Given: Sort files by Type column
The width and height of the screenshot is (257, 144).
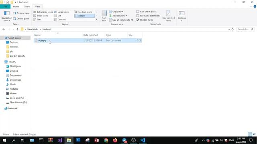Looking at the screenshot, I should [x=116, y=35].
